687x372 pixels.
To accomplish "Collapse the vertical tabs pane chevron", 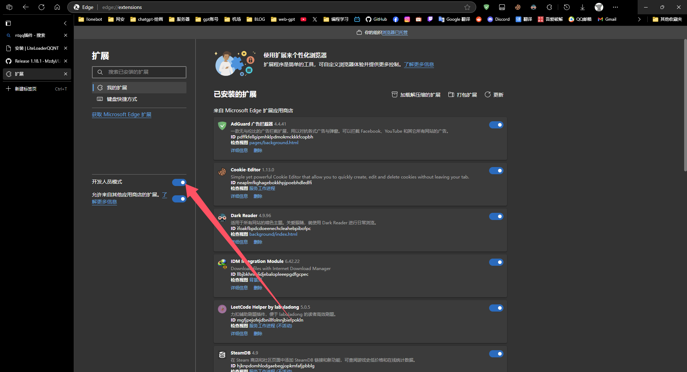I will pyautogui.click(x=65, y=23).
